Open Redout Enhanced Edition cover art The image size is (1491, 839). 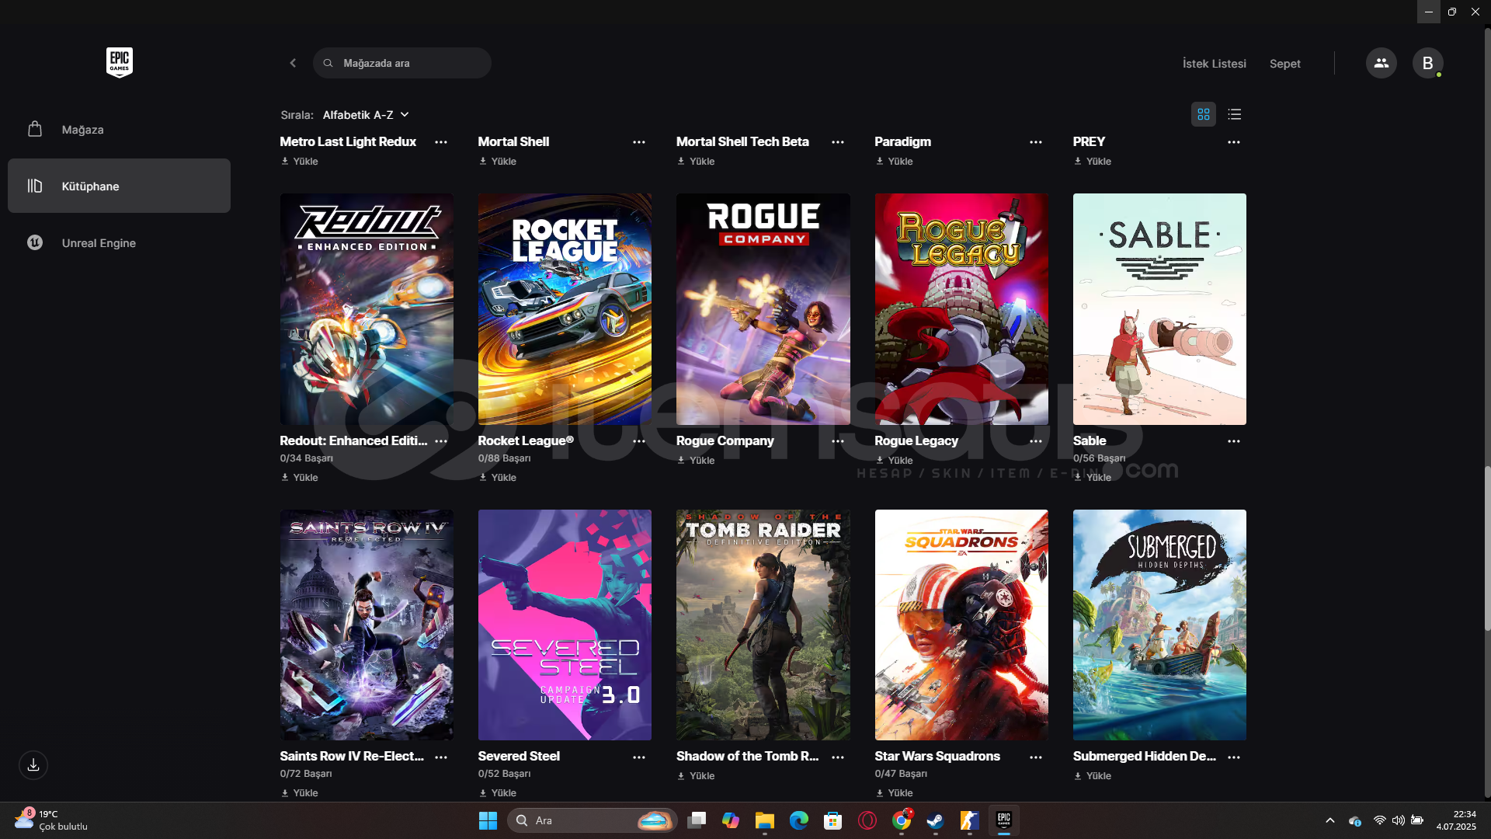coord(367,309)
